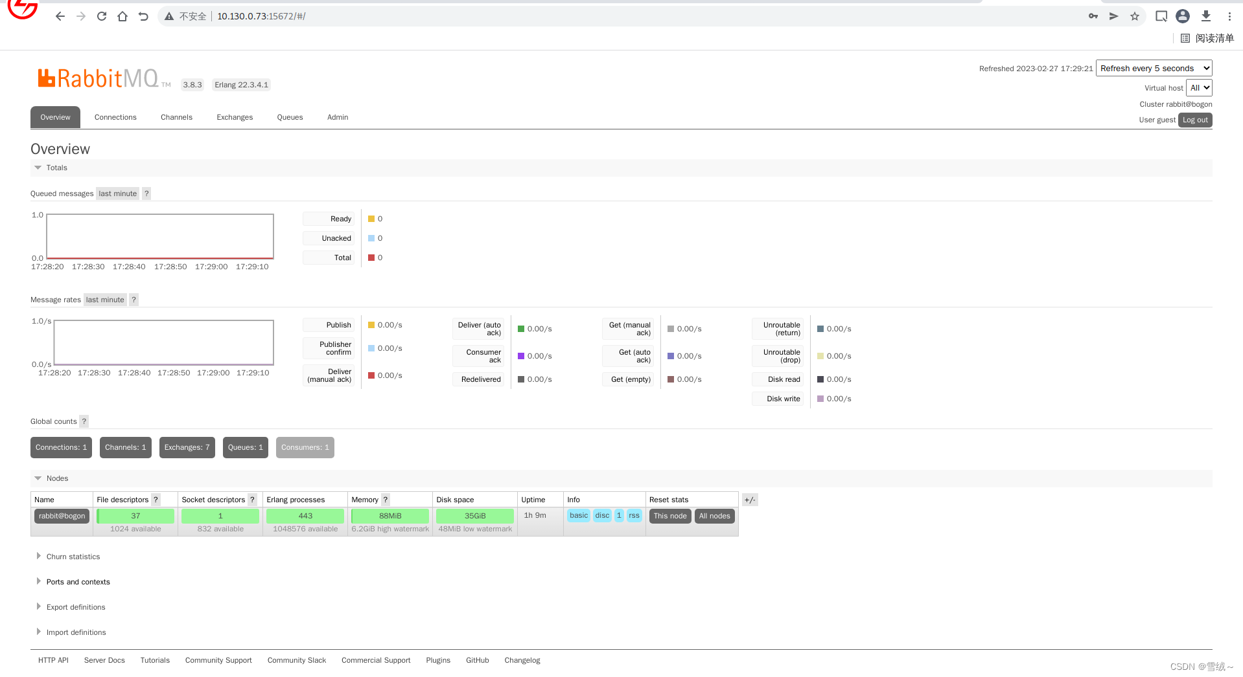Open help for File descriptors column
Image resolution: width=1243 pixels, height=677 pixels.
[156, 500]
